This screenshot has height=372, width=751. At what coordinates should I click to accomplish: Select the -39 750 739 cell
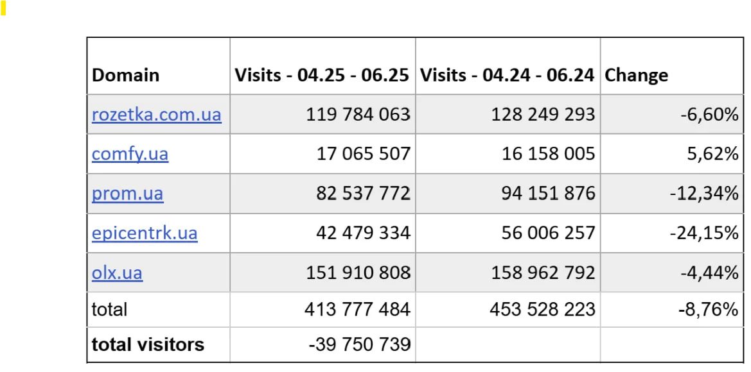click(360, 344)
